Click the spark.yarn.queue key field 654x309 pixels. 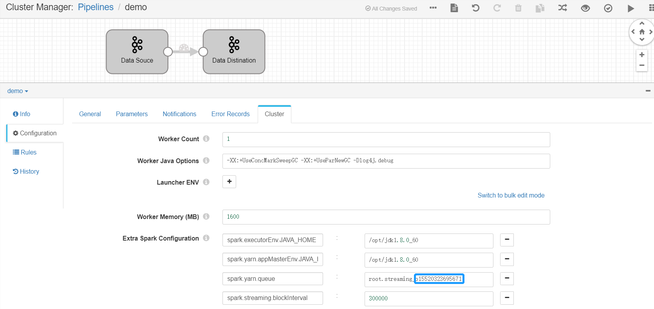(x=273, y=278)
